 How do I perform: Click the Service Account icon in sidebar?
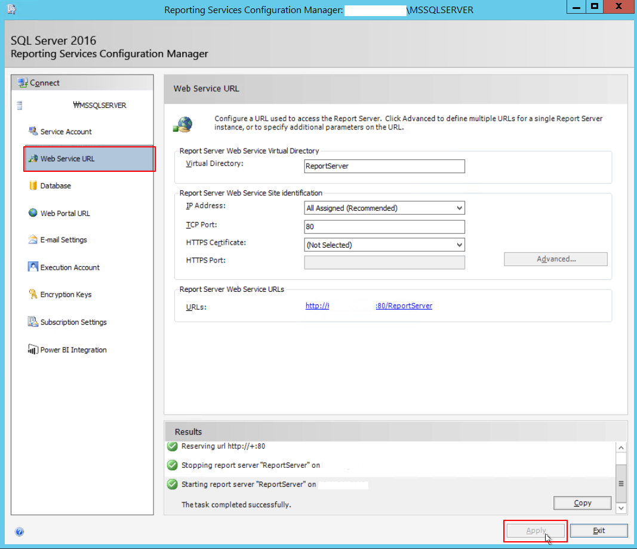point(33,131)
